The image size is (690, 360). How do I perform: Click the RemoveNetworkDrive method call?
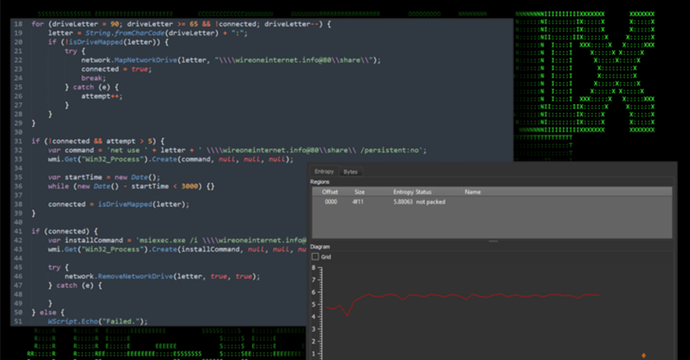(x=135, y=276)
